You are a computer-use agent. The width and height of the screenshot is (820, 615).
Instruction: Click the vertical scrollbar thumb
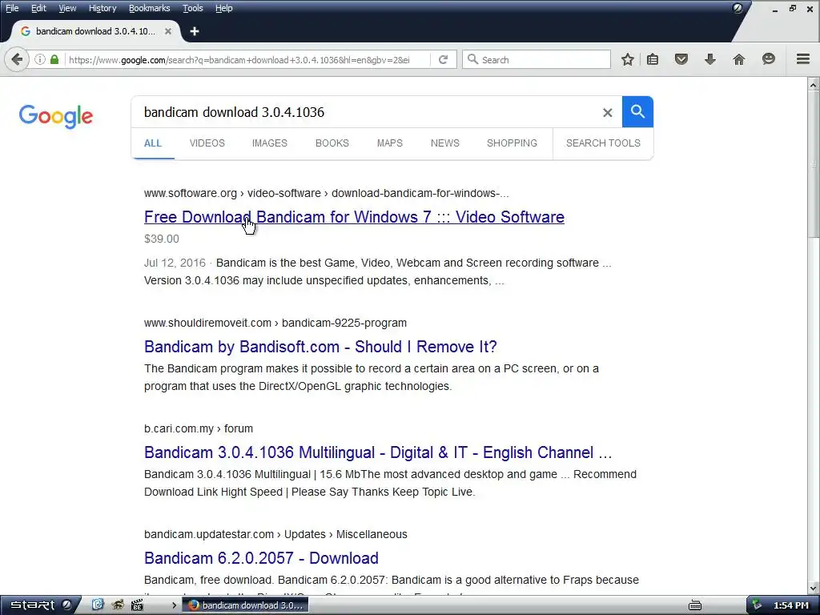[814, 164]
